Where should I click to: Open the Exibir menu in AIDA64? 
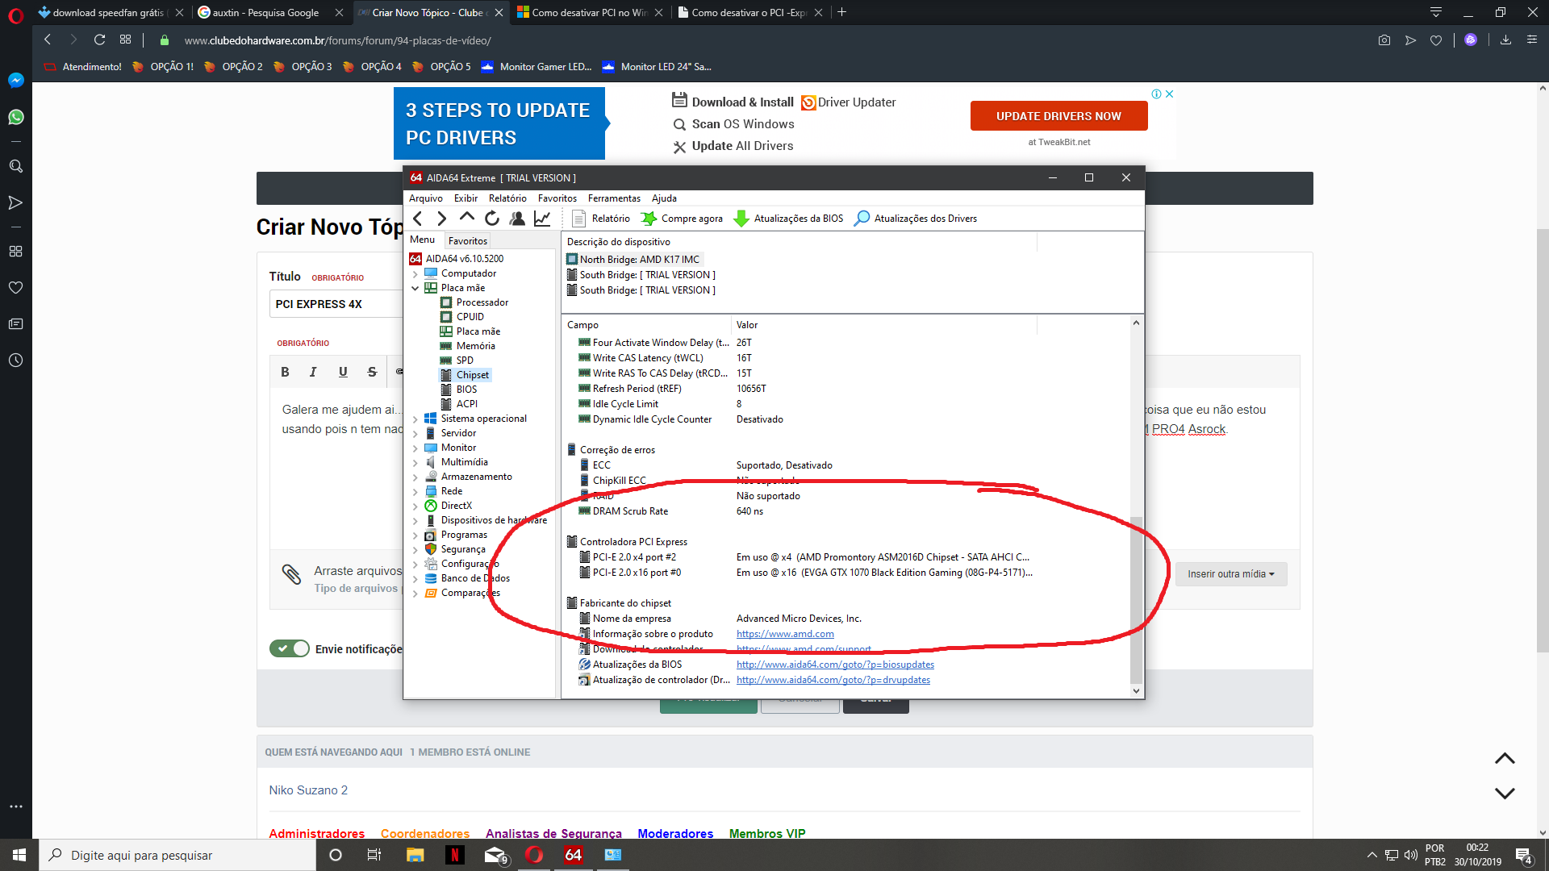[466, 198]
